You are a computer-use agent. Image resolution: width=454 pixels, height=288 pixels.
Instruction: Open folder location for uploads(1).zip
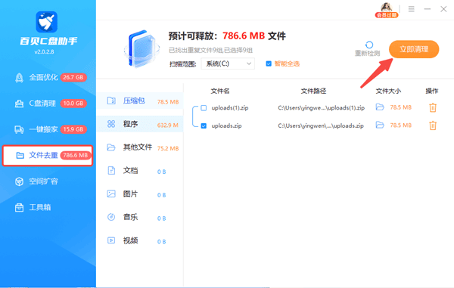[380, 107]
